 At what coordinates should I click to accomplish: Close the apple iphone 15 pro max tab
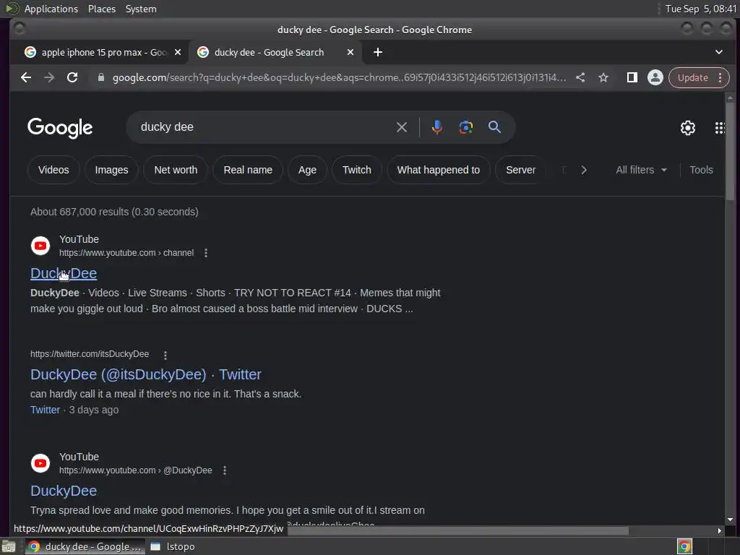click(178, 52)
